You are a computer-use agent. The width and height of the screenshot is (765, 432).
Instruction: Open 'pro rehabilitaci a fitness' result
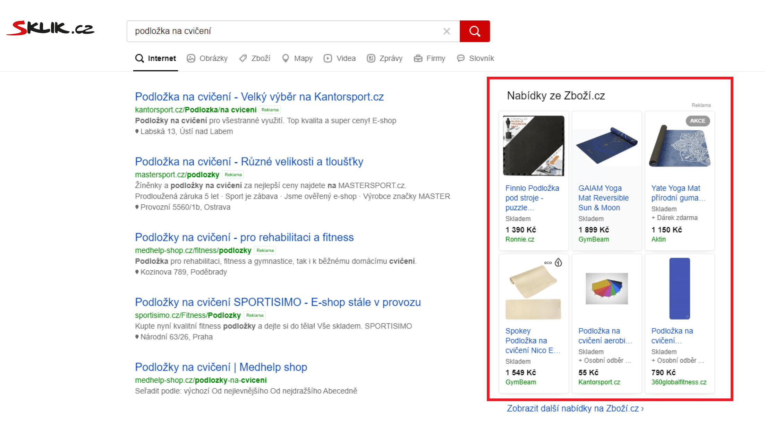(x=244, y=237)
